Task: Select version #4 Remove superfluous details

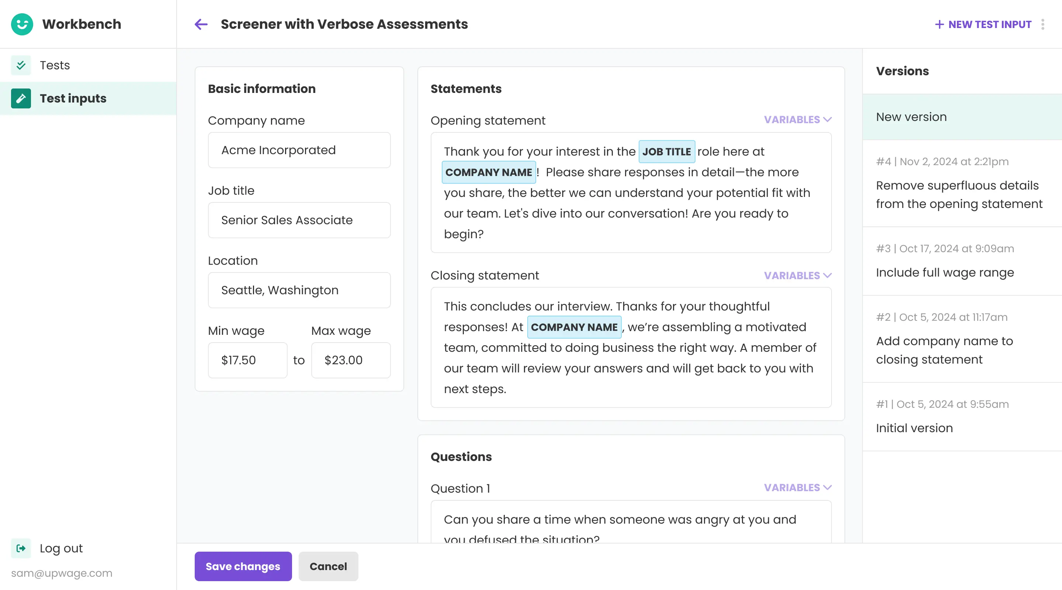Action: [962, 184]
